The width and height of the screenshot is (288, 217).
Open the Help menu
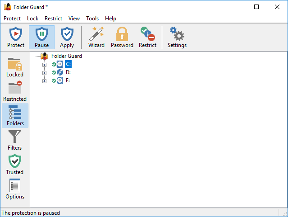(110, 19)
